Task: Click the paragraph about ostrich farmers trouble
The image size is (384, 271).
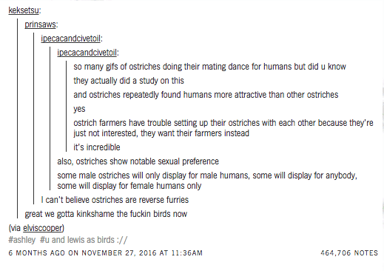Action: click(x=223, y=128)
